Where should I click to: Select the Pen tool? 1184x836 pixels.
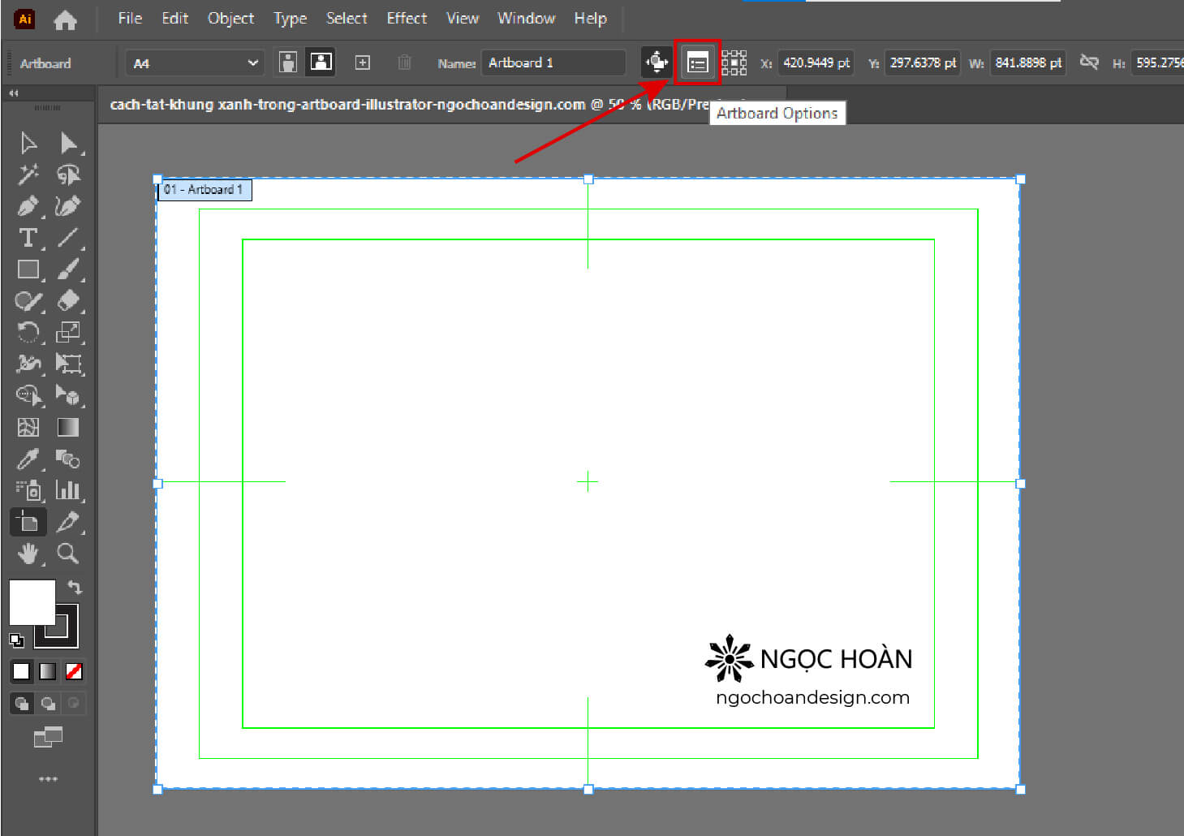[x=28, y=206]
